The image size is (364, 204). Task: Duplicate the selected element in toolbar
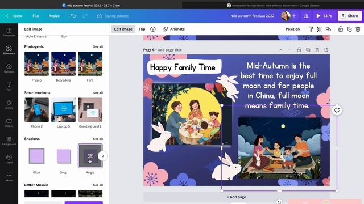pos(349,29)
